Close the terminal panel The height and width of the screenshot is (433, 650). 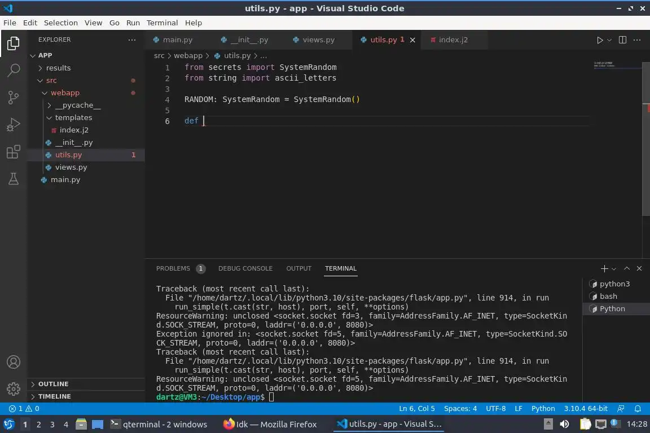[x=639, y=268]
